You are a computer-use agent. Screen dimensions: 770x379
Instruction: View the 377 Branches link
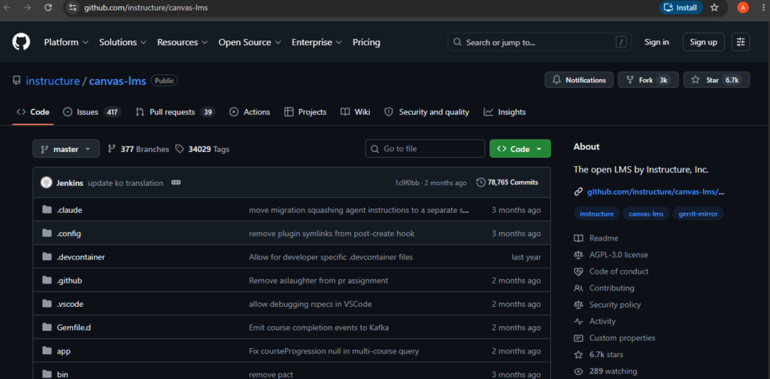pos(138,149)
